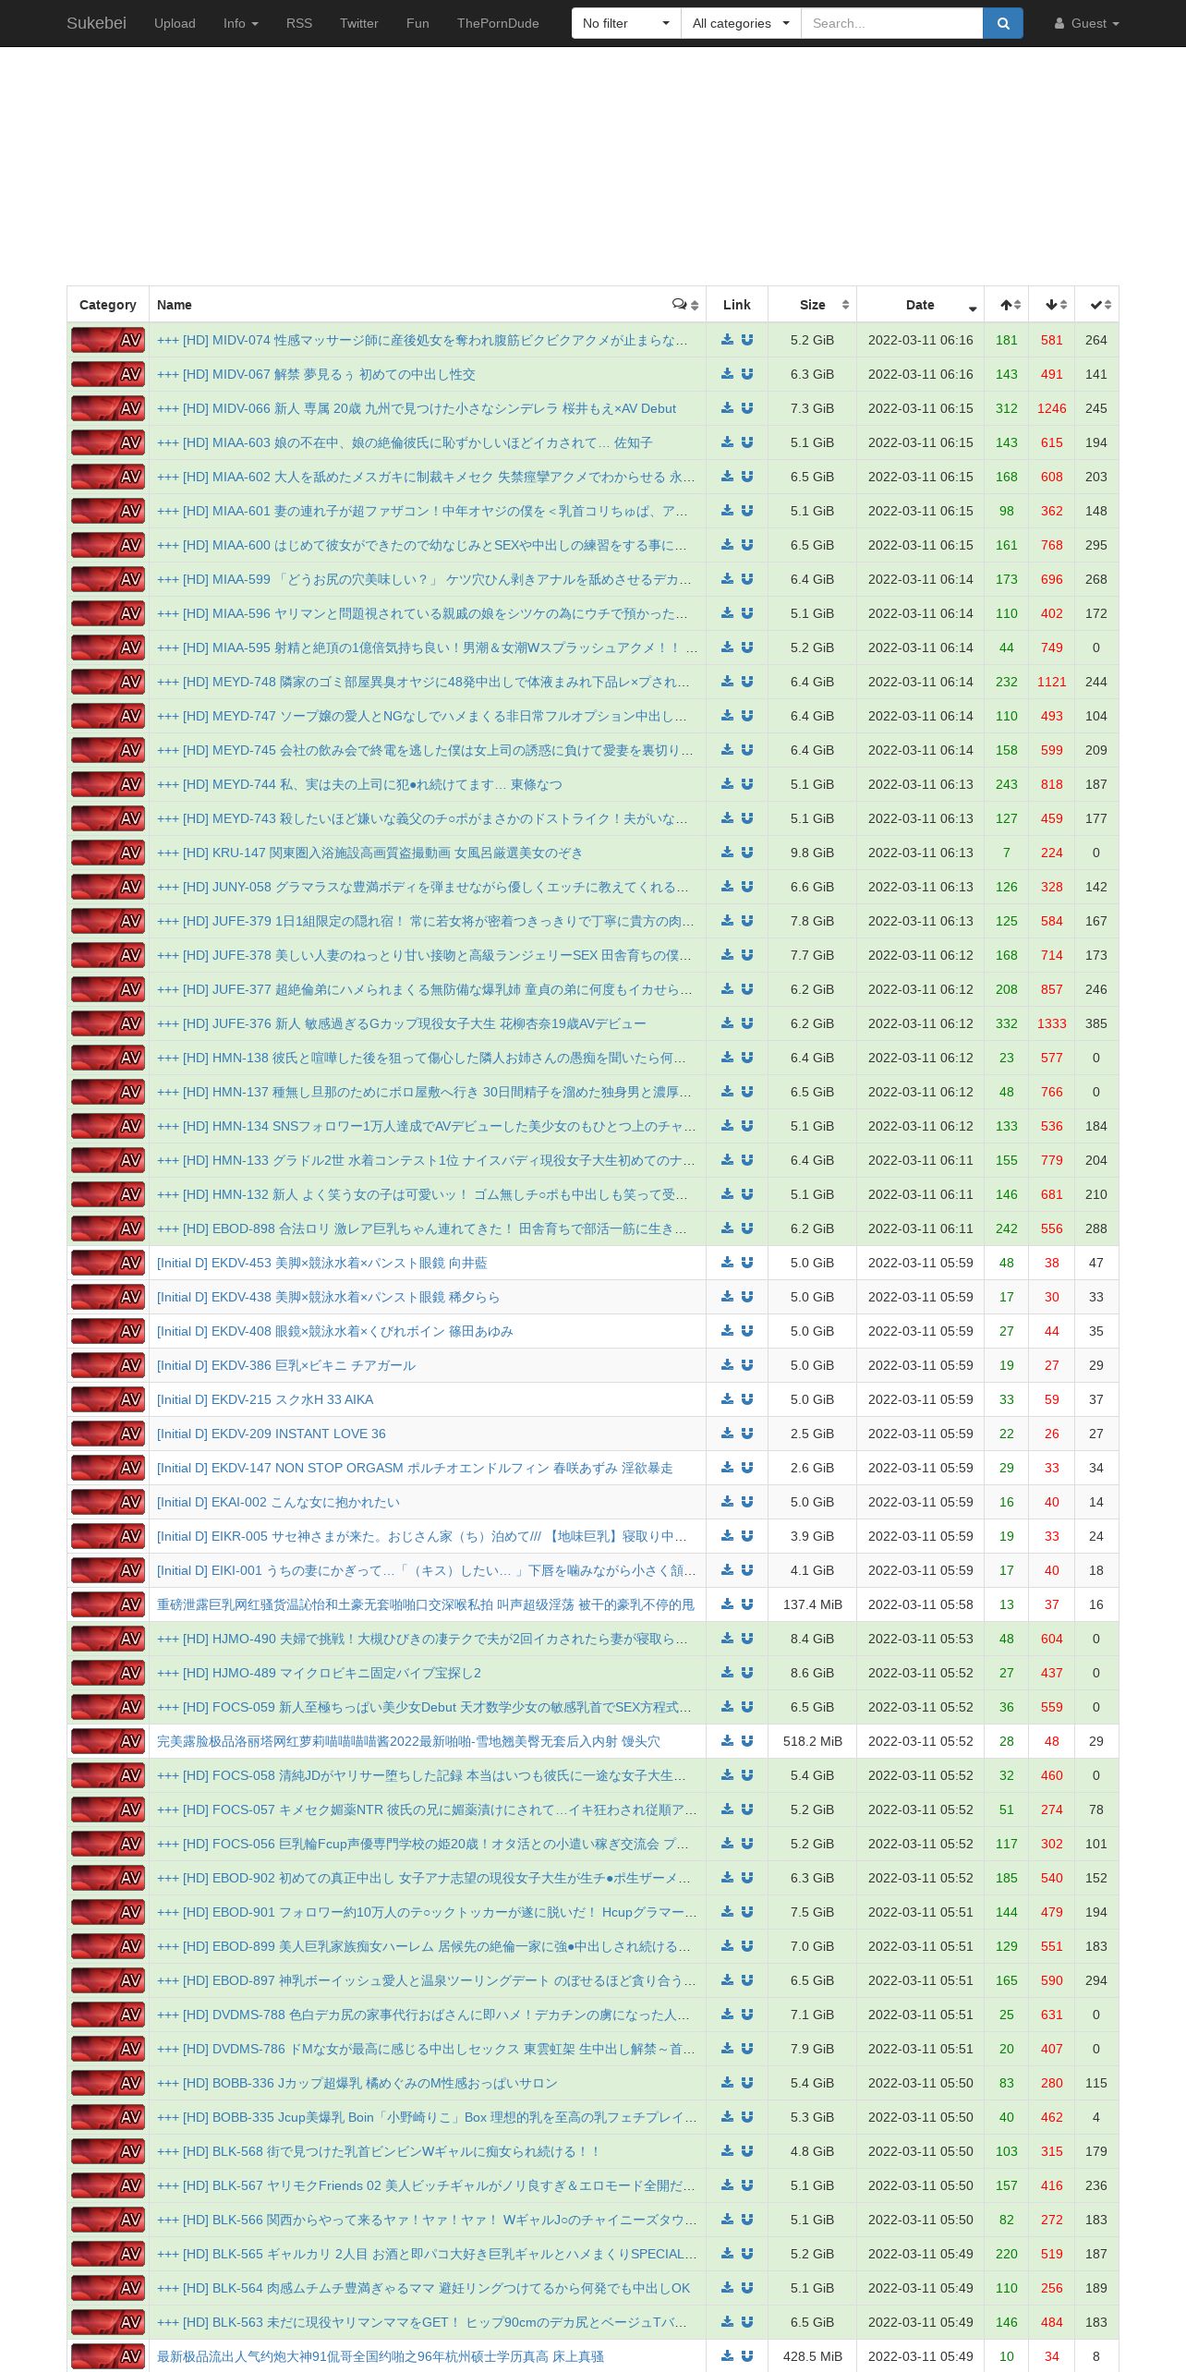Click the search magnifier button

pyautogui.click(x=1003, y=23)
